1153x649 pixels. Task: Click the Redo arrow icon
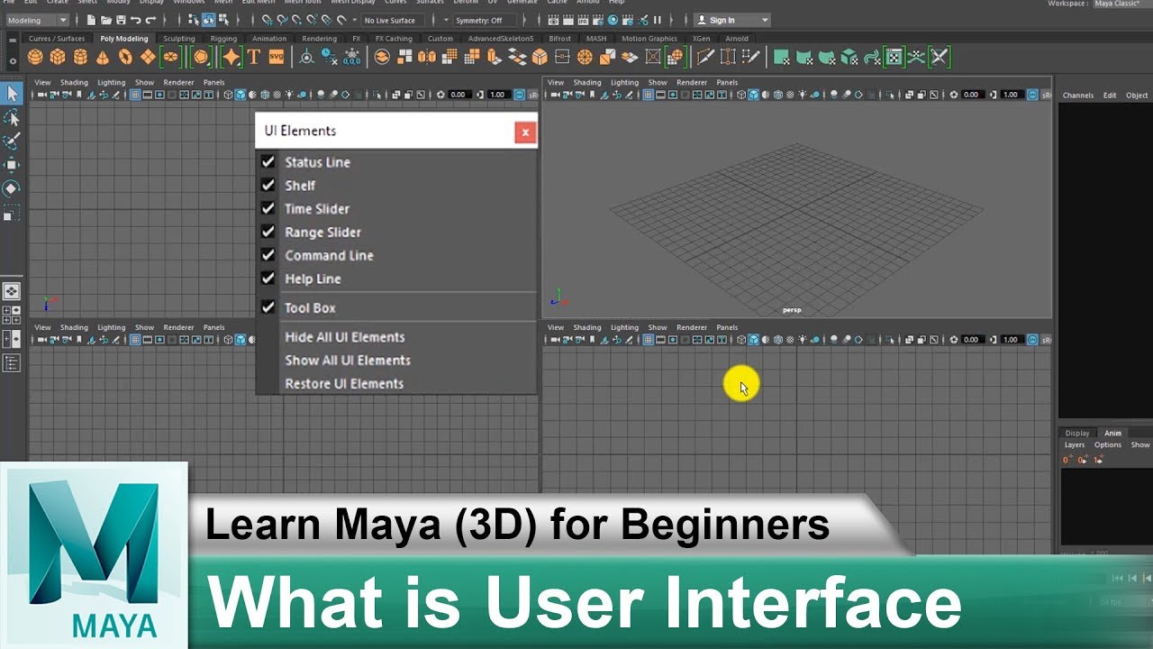[x=150, y=20]
